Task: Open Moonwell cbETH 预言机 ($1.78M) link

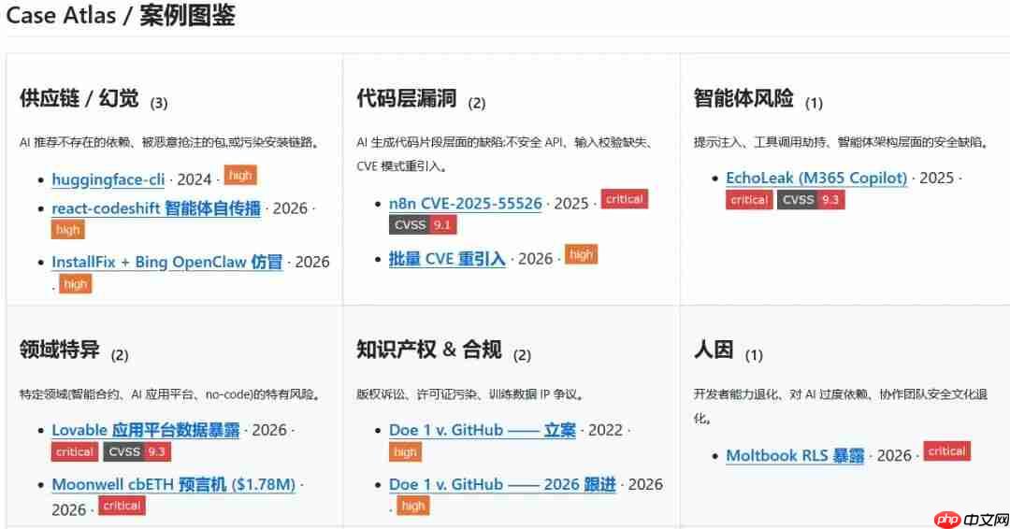Action: click(x=173, y=484)
